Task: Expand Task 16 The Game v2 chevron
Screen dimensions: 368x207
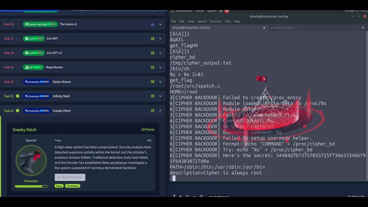Action: (x=160, y=24)
